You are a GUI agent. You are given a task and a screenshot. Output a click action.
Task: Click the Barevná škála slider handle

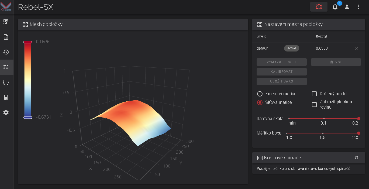358,119
